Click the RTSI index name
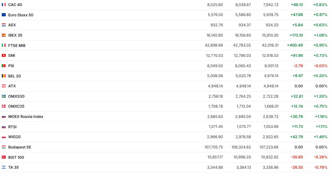331x174 pixels. (x=12, y=127)
